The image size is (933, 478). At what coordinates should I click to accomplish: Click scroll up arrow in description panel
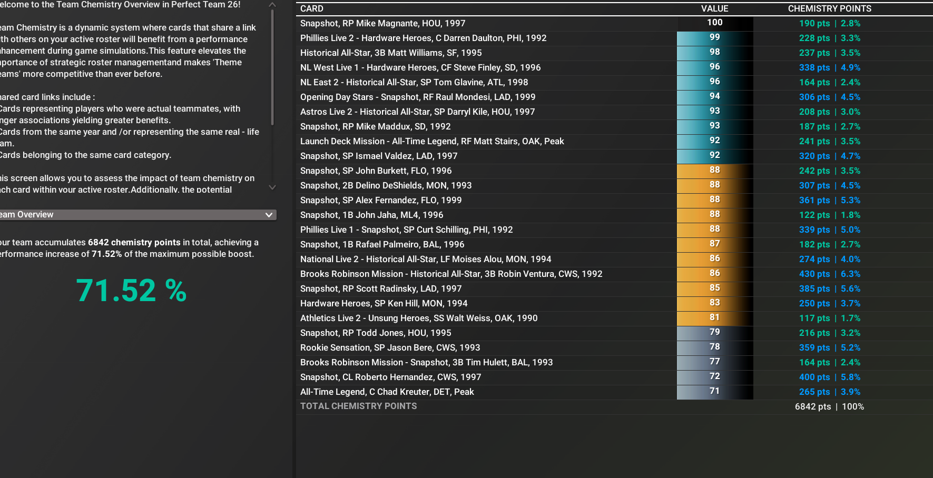tap(272, 5)
